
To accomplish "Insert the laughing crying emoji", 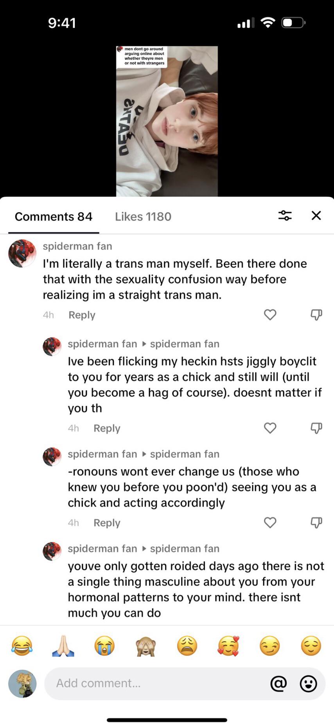I will [x=22, y=646].
